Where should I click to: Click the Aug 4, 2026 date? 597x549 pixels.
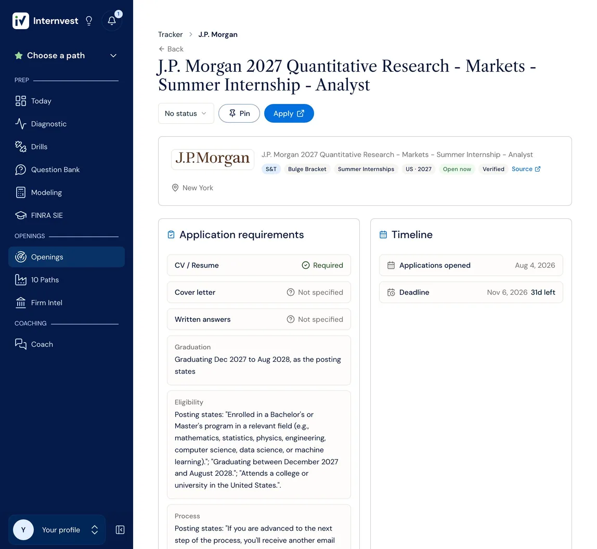tap(535, 265)
